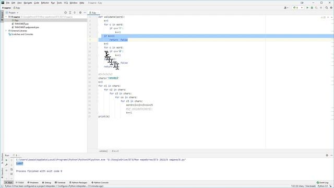Open the Event Log
334x188 pixels.
point(323,183)
